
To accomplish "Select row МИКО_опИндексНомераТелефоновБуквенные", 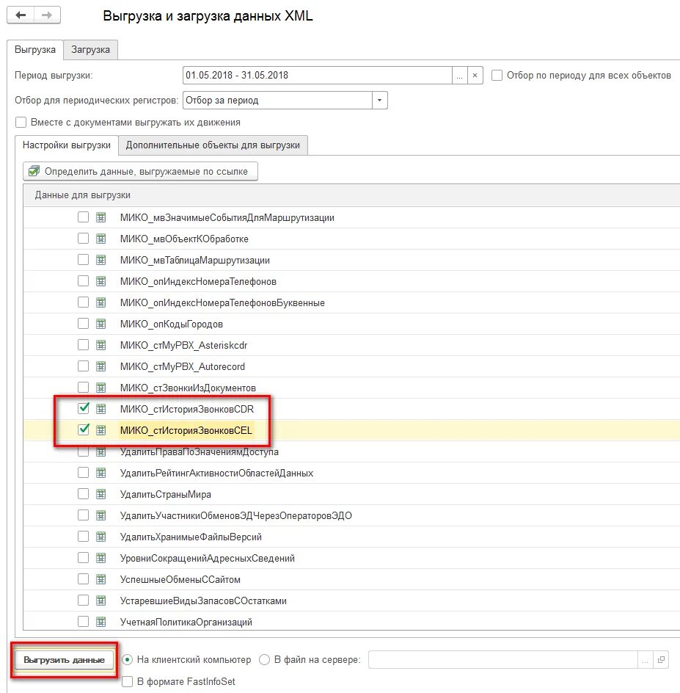I will 351,302.
